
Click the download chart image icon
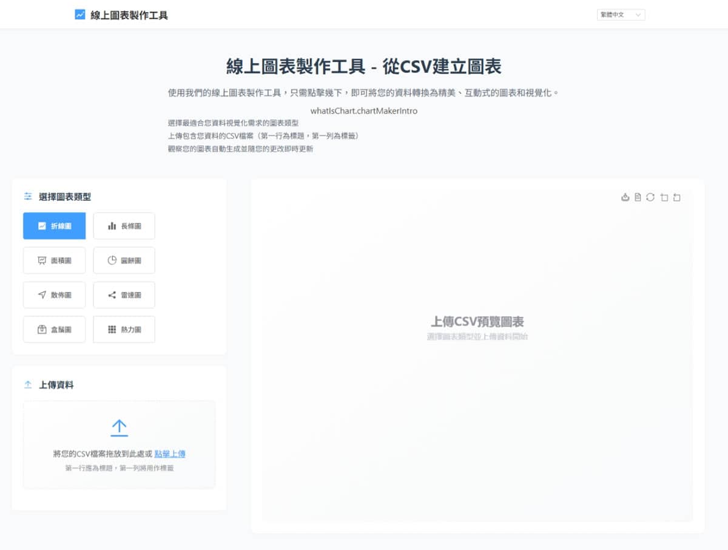[x=625, y=197]
